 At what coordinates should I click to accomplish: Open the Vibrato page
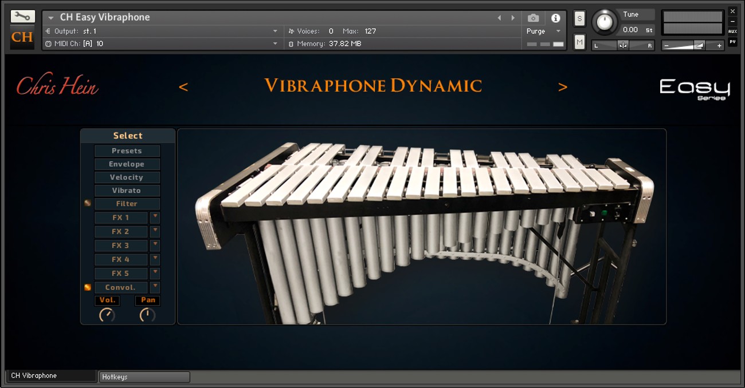127,191
